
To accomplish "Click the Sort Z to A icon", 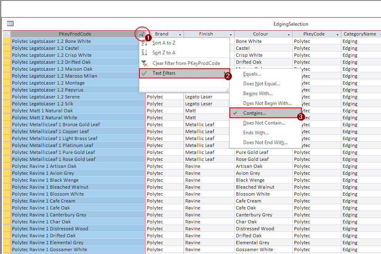I will point(144,52).
